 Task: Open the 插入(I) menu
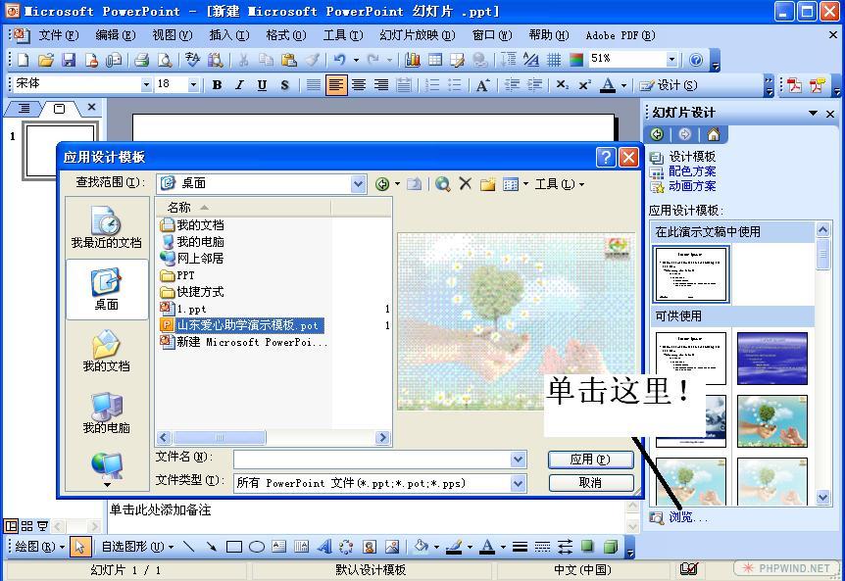click(229, 35)
